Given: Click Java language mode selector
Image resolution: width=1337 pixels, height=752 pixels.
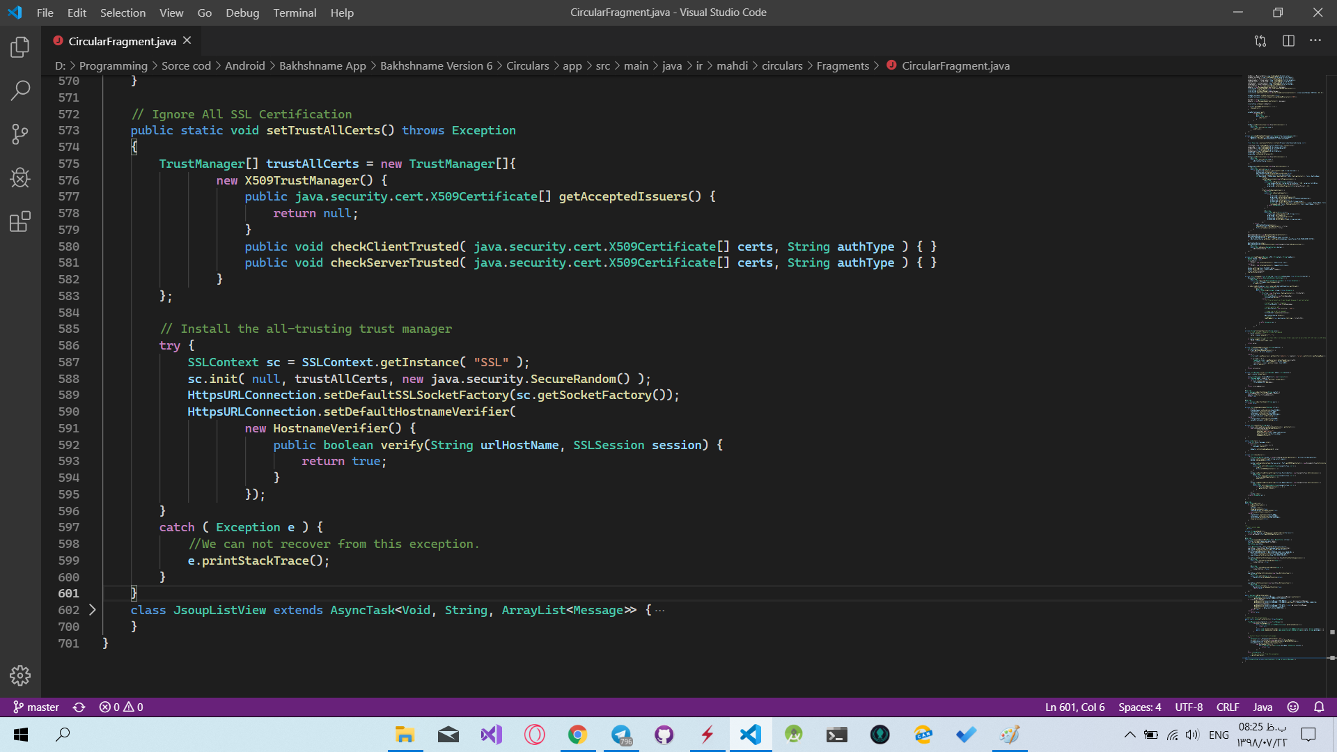Looking at the screenshot, I should coord(1262,707).
